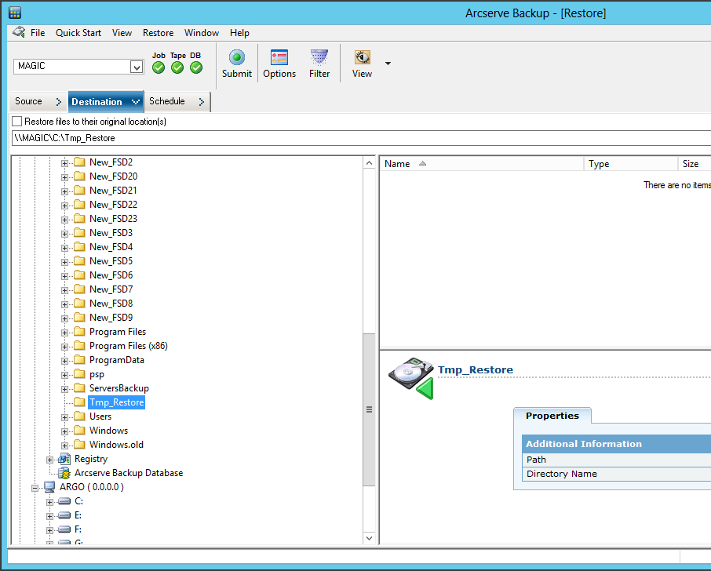711x571 pixels.
Task: Collapse the ARGO ( 0.0.0.0 ) node
Action: (35, 488)
